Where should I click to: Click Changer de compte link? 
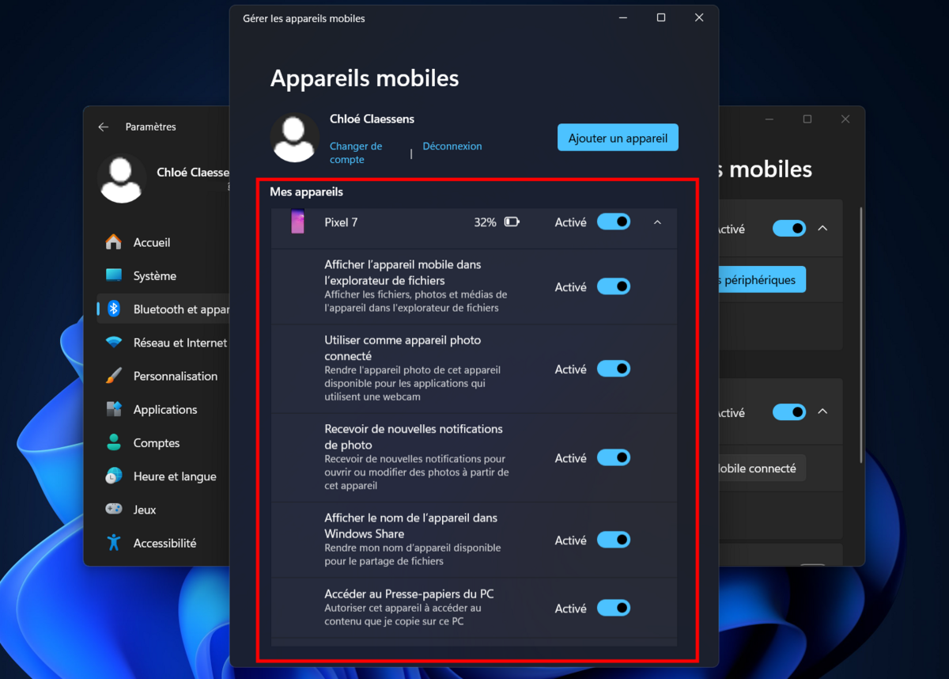(356, 153)
